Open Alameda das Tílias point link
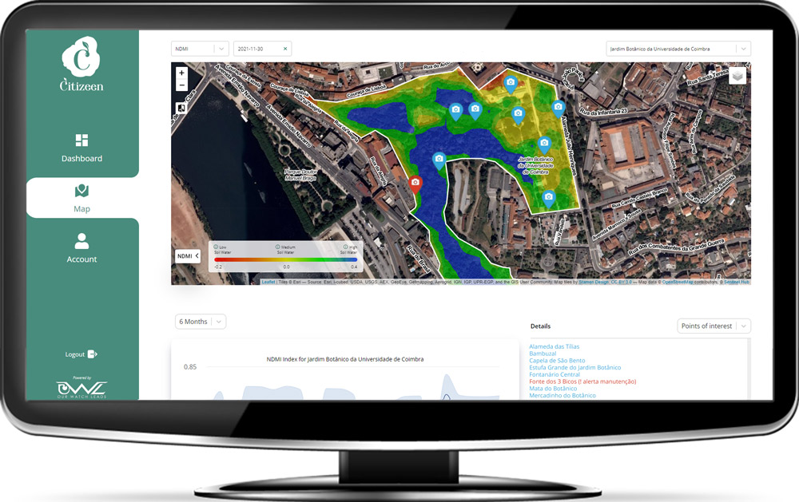This screenshot has height=502, width=799. tap(555, 346)
